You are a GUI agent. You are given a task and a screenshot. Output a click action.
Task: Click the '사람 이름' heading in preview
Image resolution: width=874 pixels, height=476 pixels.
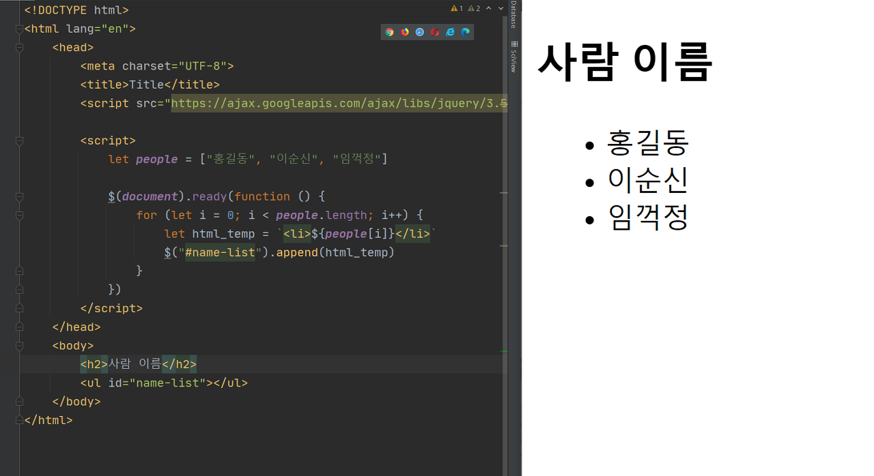[625, 61]
